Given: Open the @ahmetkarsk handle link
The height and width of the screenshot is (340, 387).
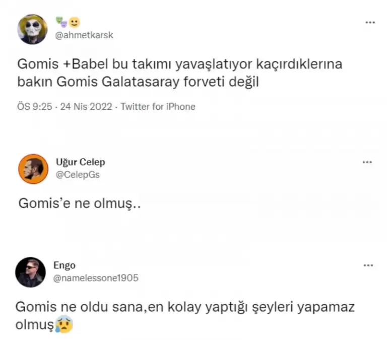Looking at the screenshot, I should point(84,35).
